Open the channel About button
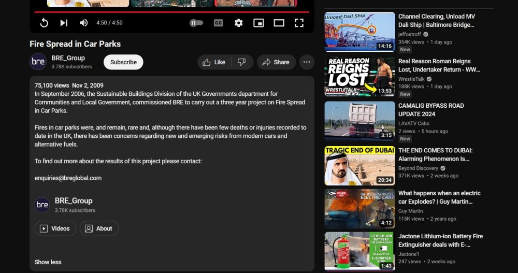Screen dimensions: 518x273 (x=99, y=228)
